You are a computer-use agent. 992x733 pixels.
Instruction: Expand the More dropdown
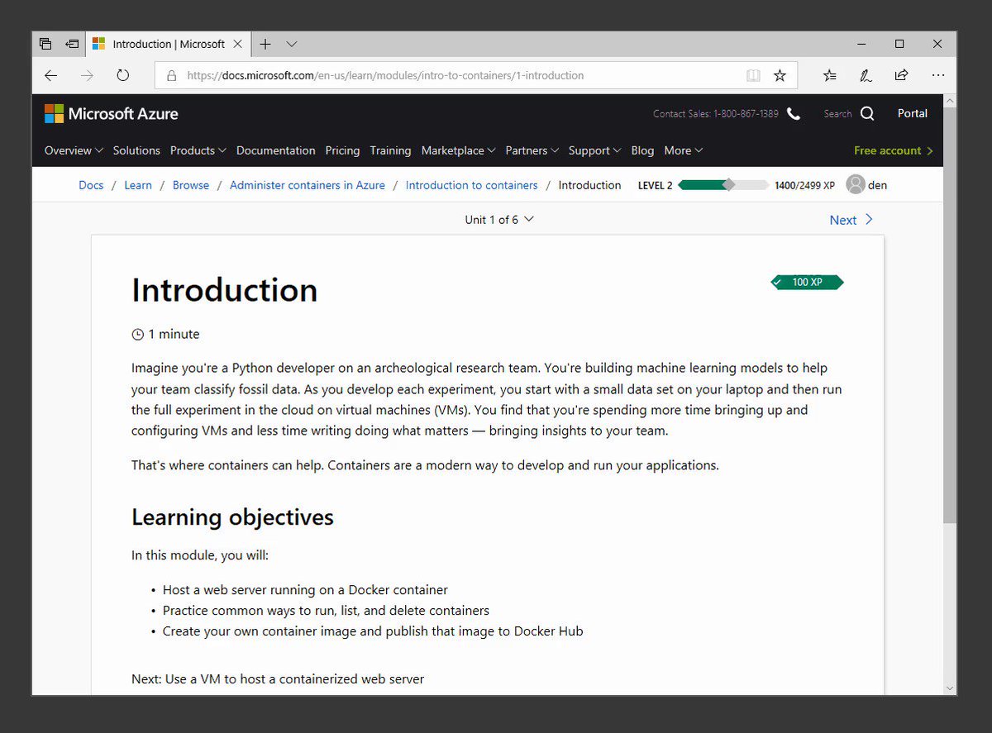point(683,150)
